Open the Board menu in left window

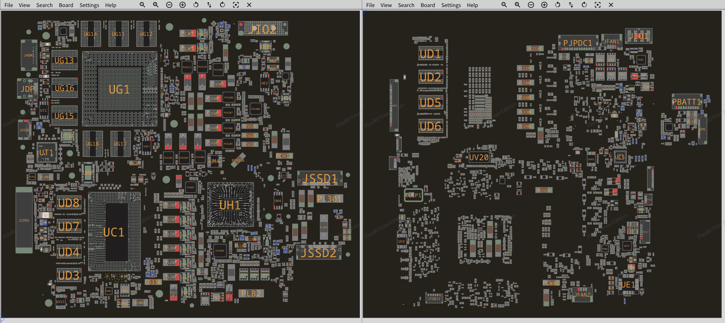click(x=66, y=5)
